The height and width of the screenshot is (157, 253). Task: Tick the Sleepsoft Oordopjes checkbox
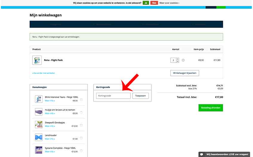pos(81,125)
